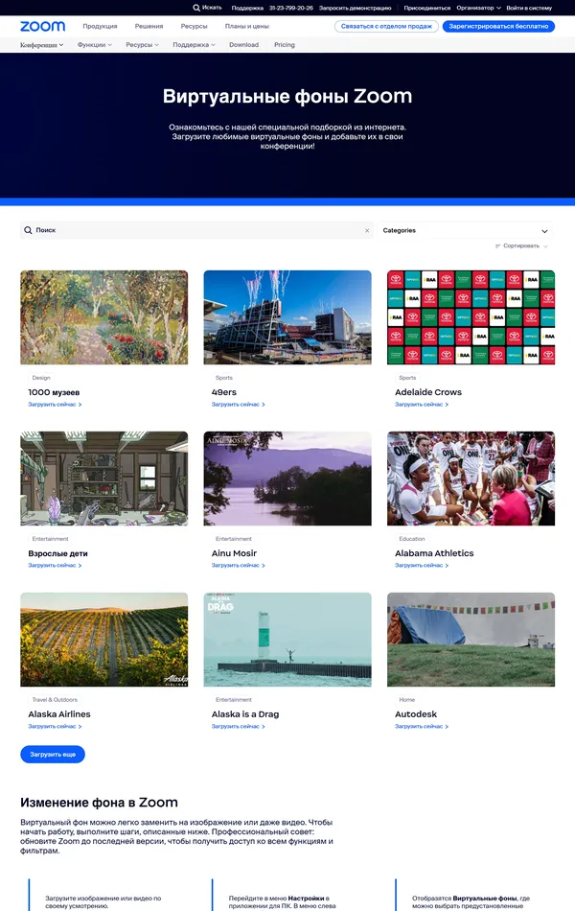This screenshot has height=911, width=575.
Task: Click Запросить демонстрацию link
Action: click(x=355, y=8)
